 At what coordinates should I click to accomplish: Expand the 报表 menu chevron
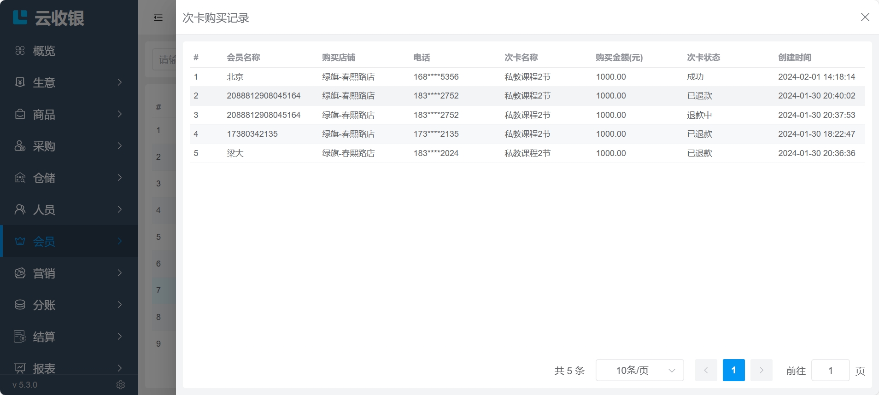[120, 368]
